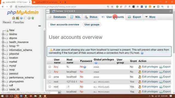
Task: Click the browser bookmark star icon
Action: tap(112, 7)
